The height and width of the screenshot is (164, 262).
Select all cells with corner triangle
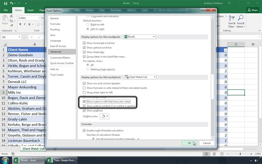pos(5,44)
